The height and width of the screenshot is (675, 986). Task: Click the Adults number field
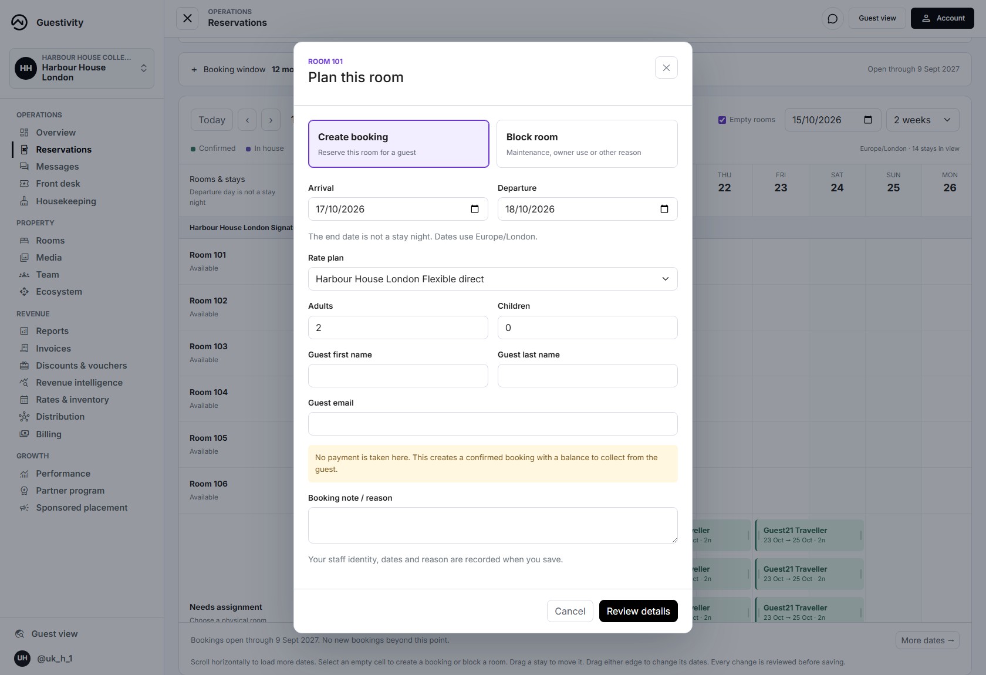pos(398,328)
